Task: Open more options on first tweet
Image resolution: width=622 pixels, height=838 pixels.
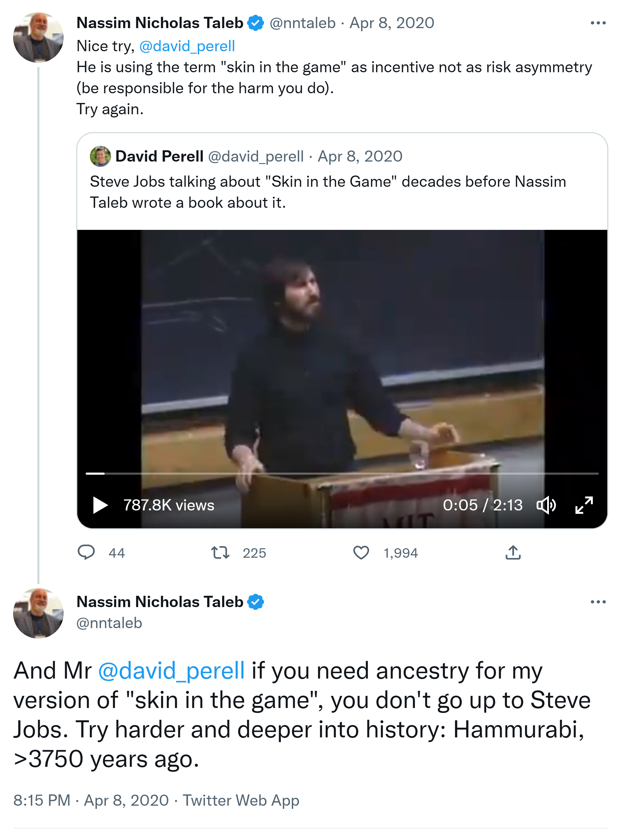Action: (x=598, y=23)
